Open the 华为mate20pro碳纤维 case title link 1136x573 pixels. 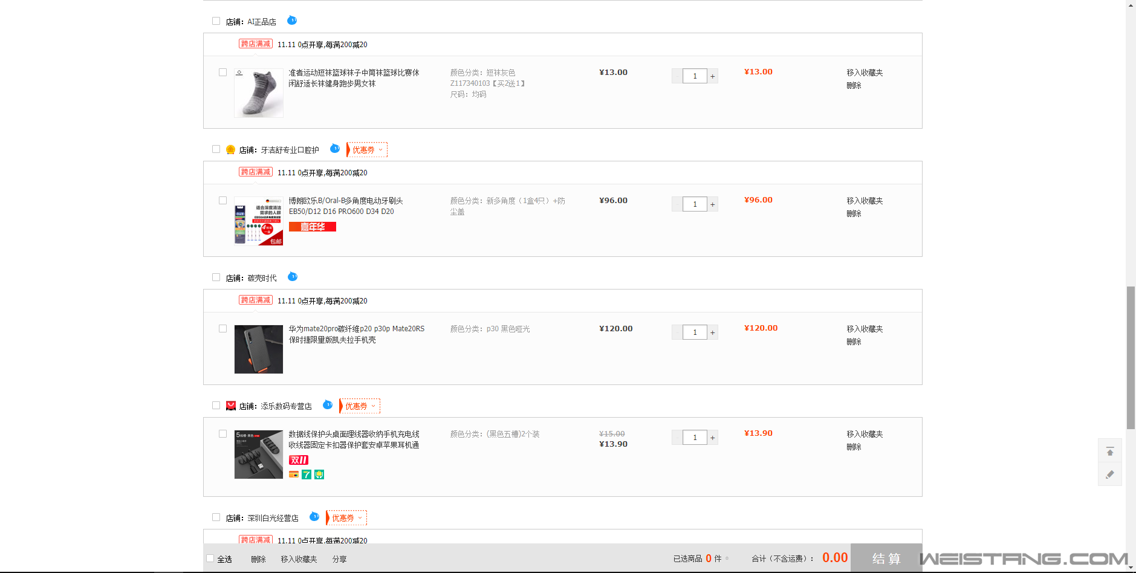coord(357,334)
